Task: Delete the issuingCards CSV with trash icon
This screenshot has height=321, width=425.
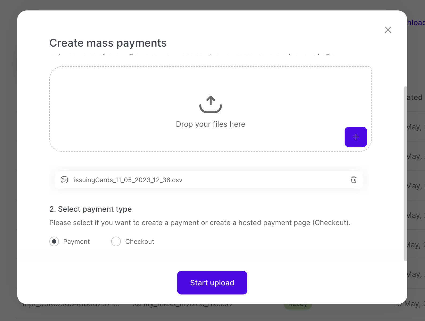Action: pyautogui.click(x=353, y=180)
